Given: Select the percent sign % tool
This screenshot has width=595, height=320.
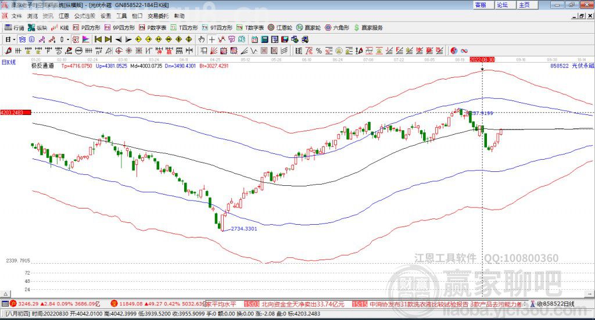Looking at the screenshot, I should (319, 51).
